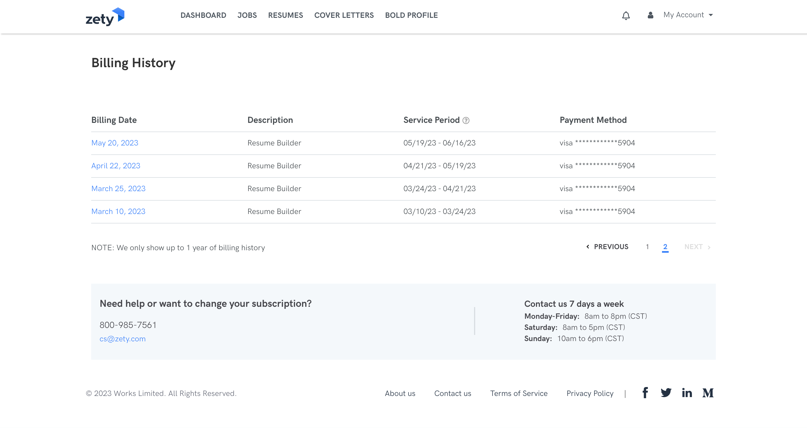Open the May 20, 2023 invoice
The height and width of the screenshot is (428, 807).
(x=115, y=143)
